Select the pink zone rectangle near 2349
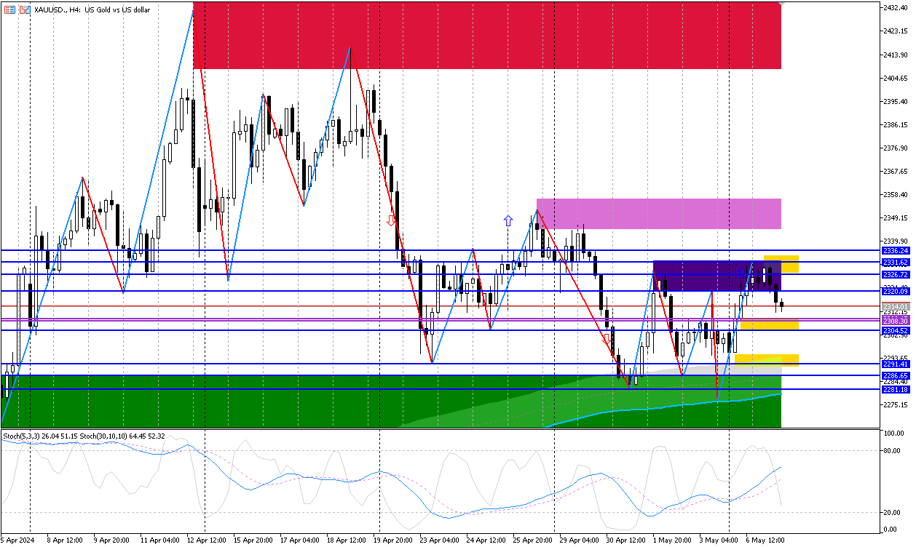Image resolution: width=916 pixels, height=547 pixels. pyautogui.click(x=659, y=214)
